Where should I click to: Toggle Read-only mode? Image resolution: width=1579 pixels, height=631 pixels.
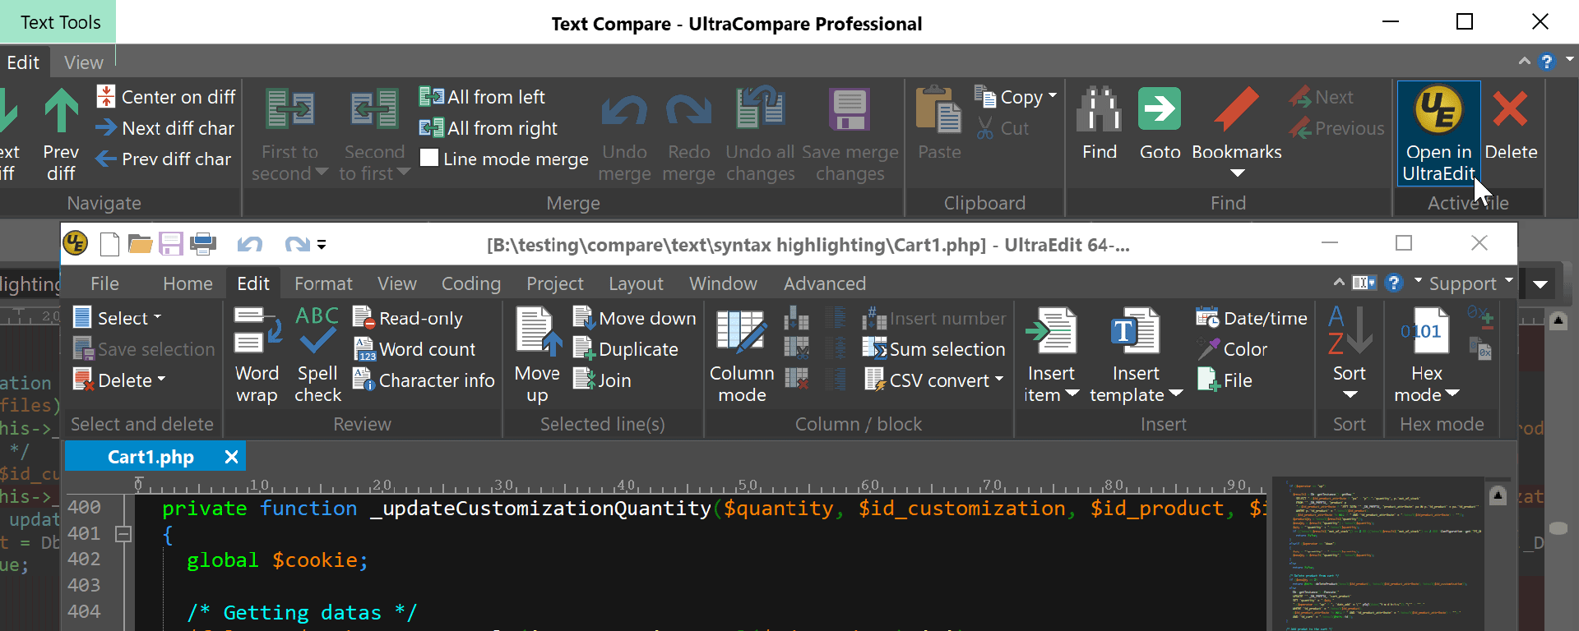[x=408, y=318]
